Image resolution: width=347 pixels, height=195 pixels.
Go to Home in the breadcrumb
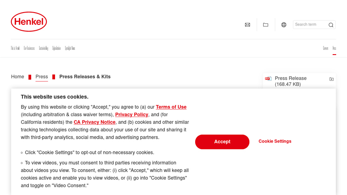click(x=18, y=77)
